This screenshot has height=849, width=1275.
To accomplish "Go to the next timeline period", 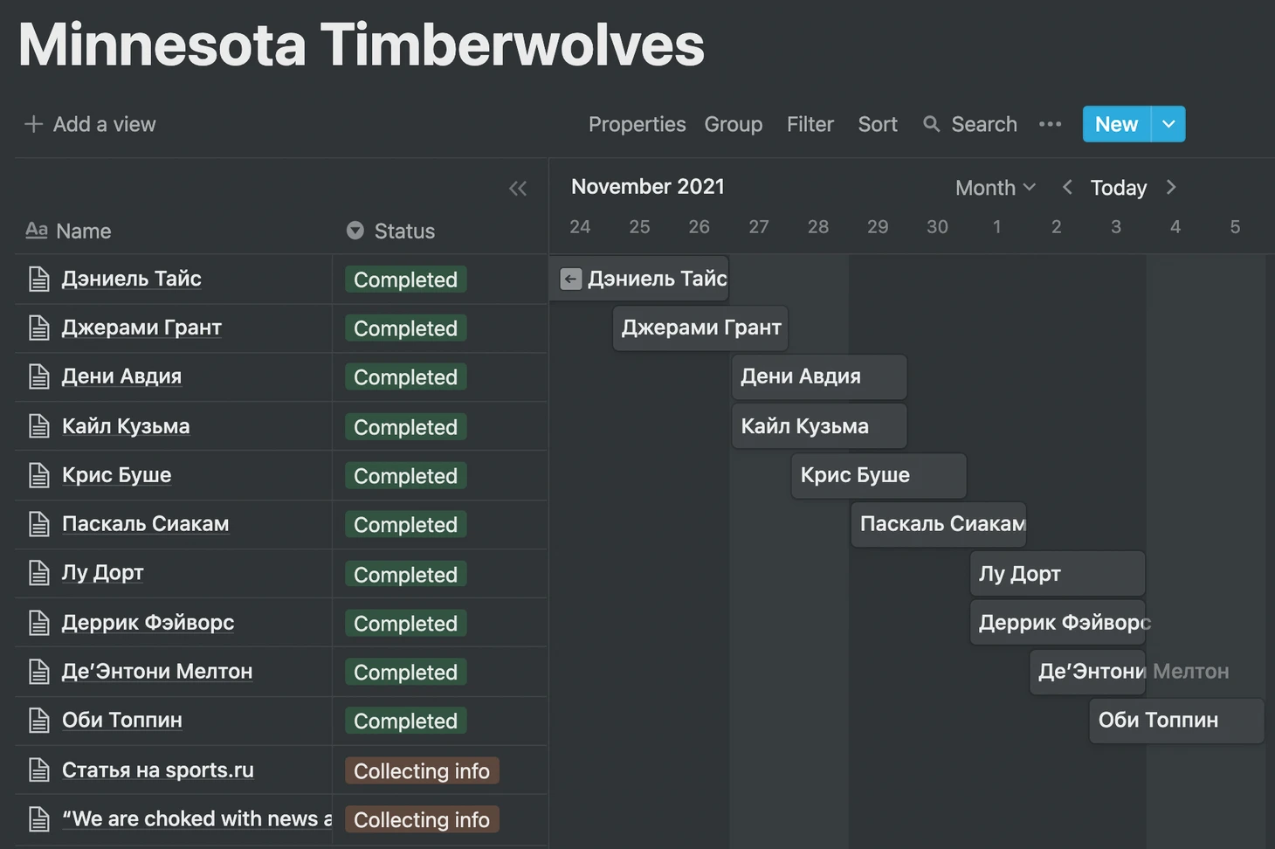I will click(1171, 187).
